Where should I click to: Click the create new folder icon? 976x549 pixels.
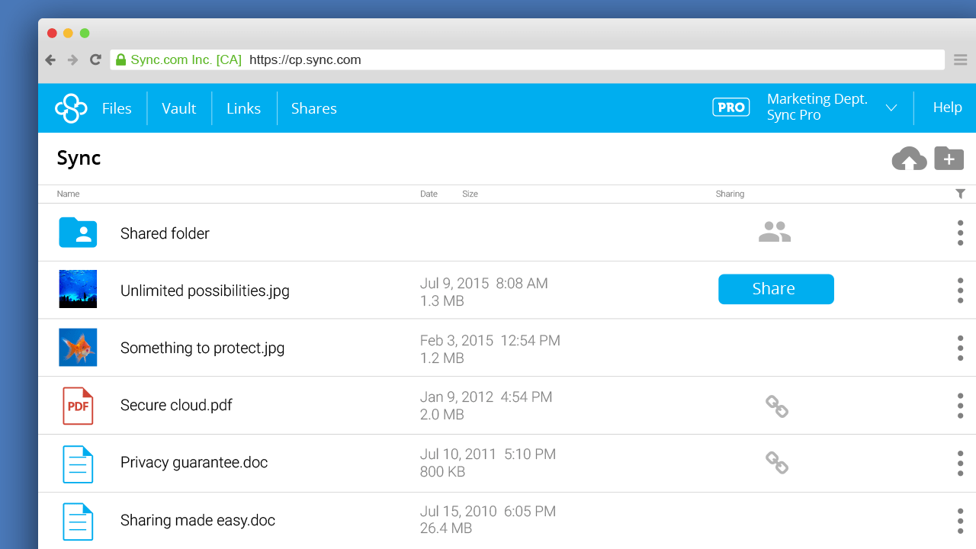pos(949,158)
